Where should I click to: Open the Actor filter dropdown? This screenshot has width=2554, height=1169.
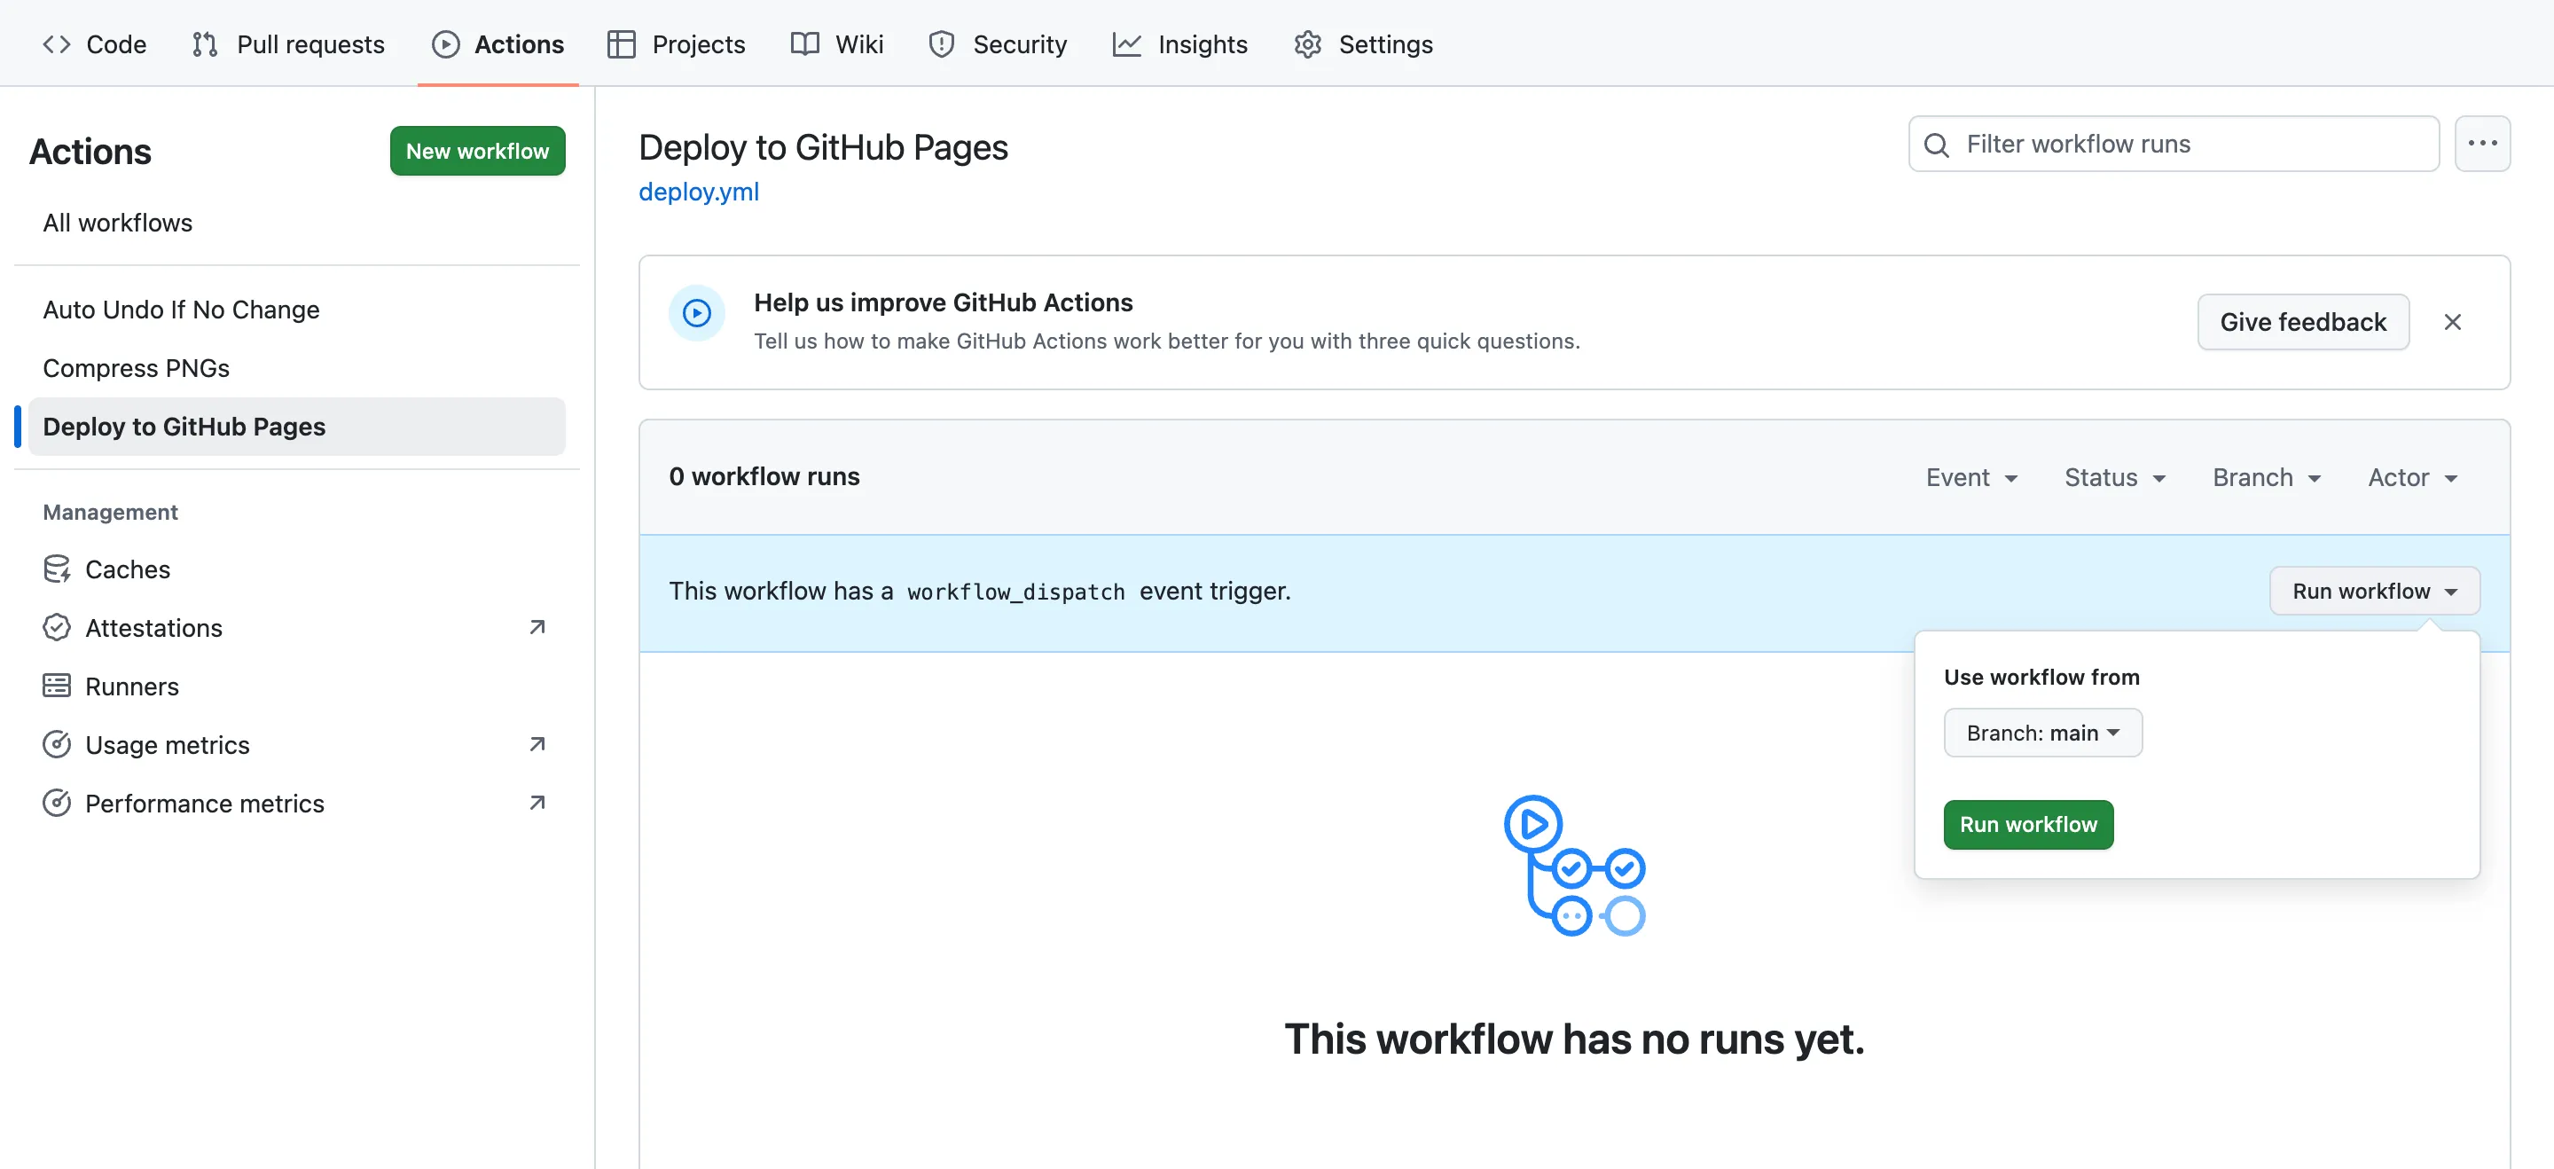(x=2411, y=478)
